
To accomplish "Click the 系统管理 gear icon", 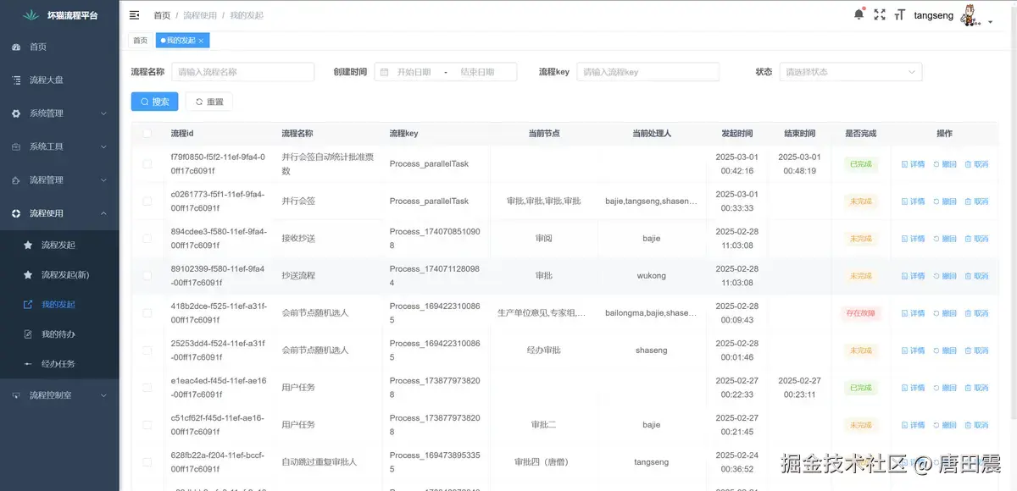I will 16,113.
